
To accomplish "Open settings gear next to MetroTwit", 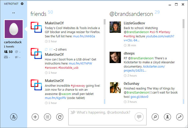I will 22,4.
